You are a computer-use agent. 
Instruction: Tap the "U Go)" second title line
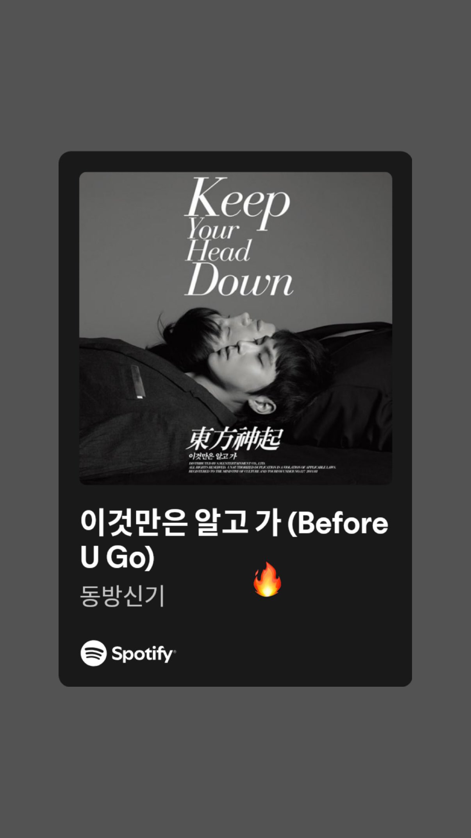click(x=117, y=557)
